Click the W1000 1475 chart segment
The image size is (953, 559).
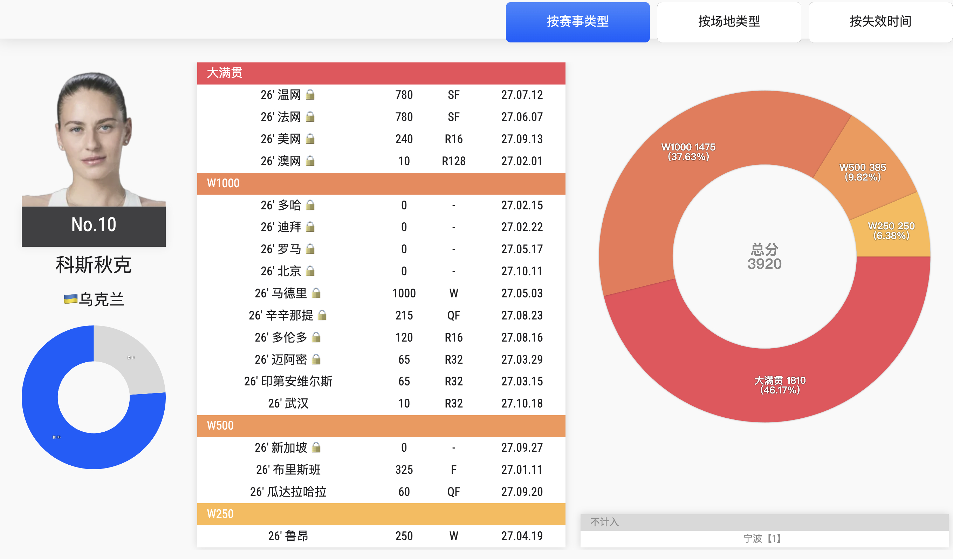tap(688, 152)
